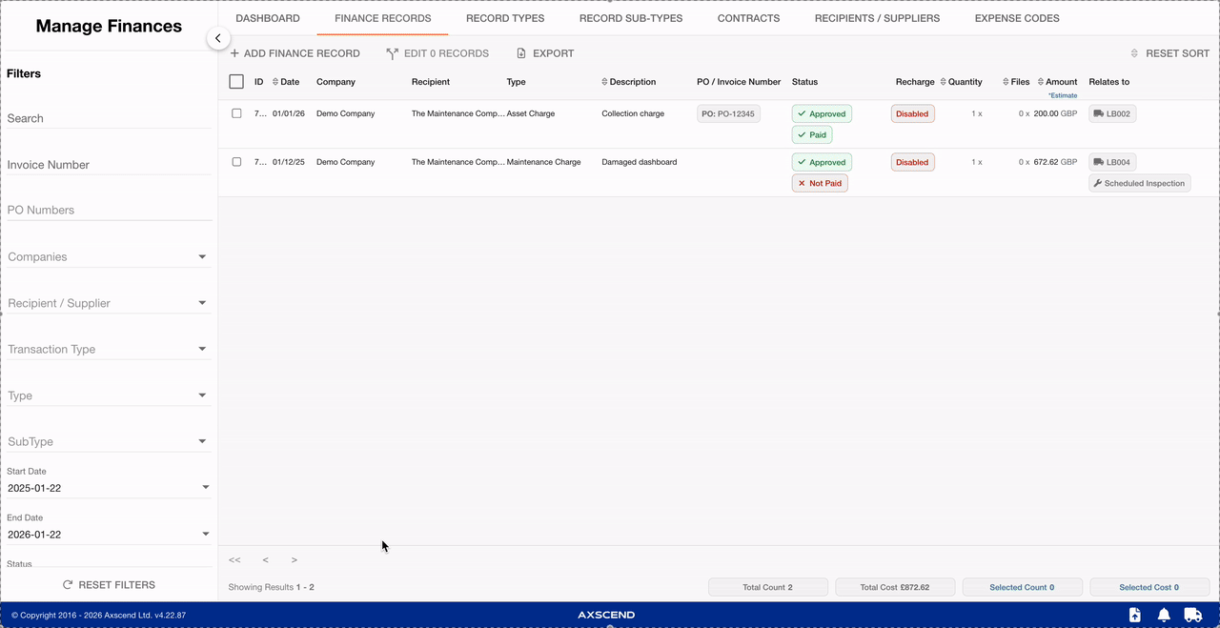1220x628 pixels.
Task: Click the truck icon in footer
Action: coord(1192,616)
